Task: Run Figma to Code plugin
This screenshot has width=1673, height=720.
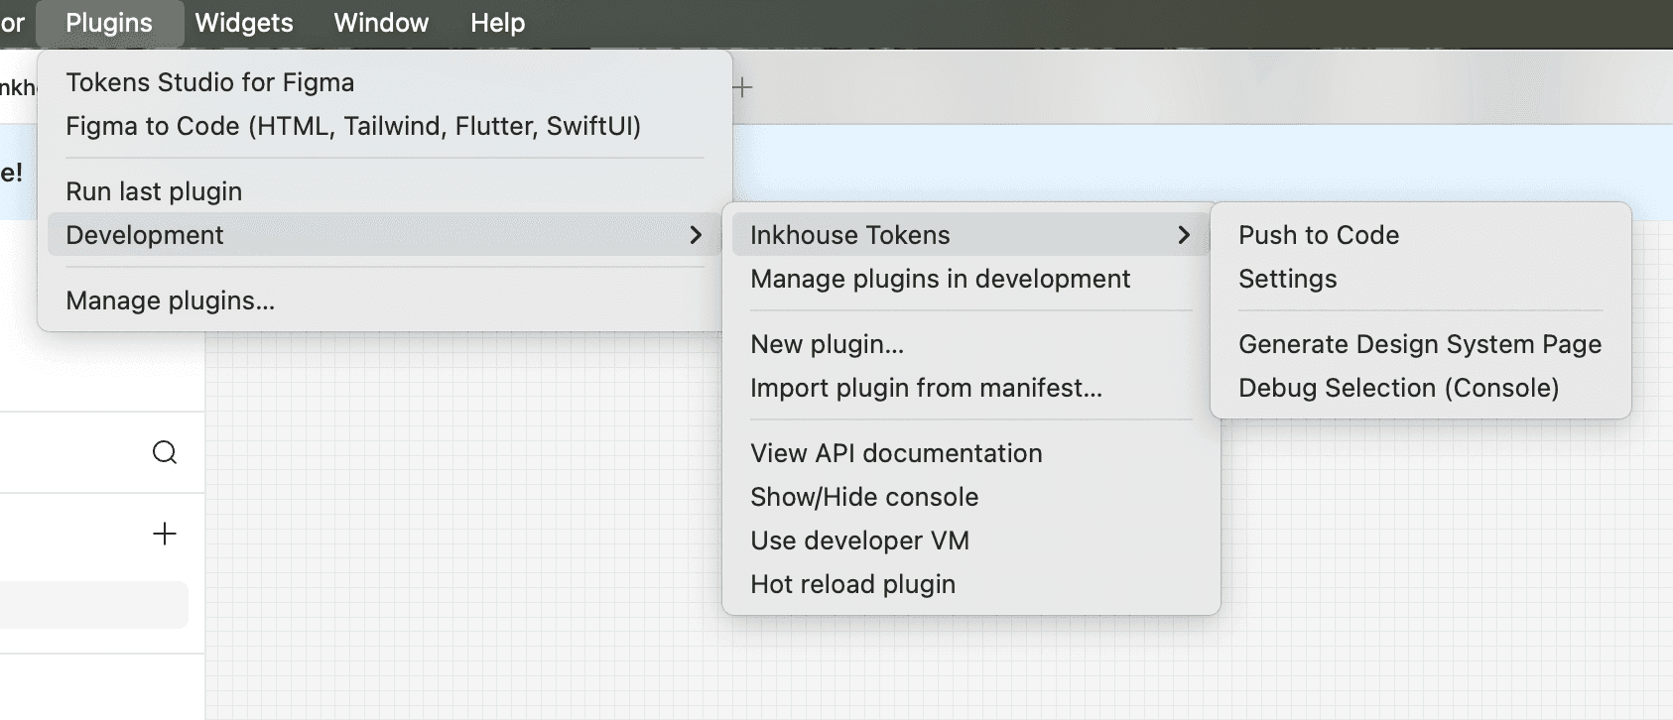Action: [x=385, y=126]
